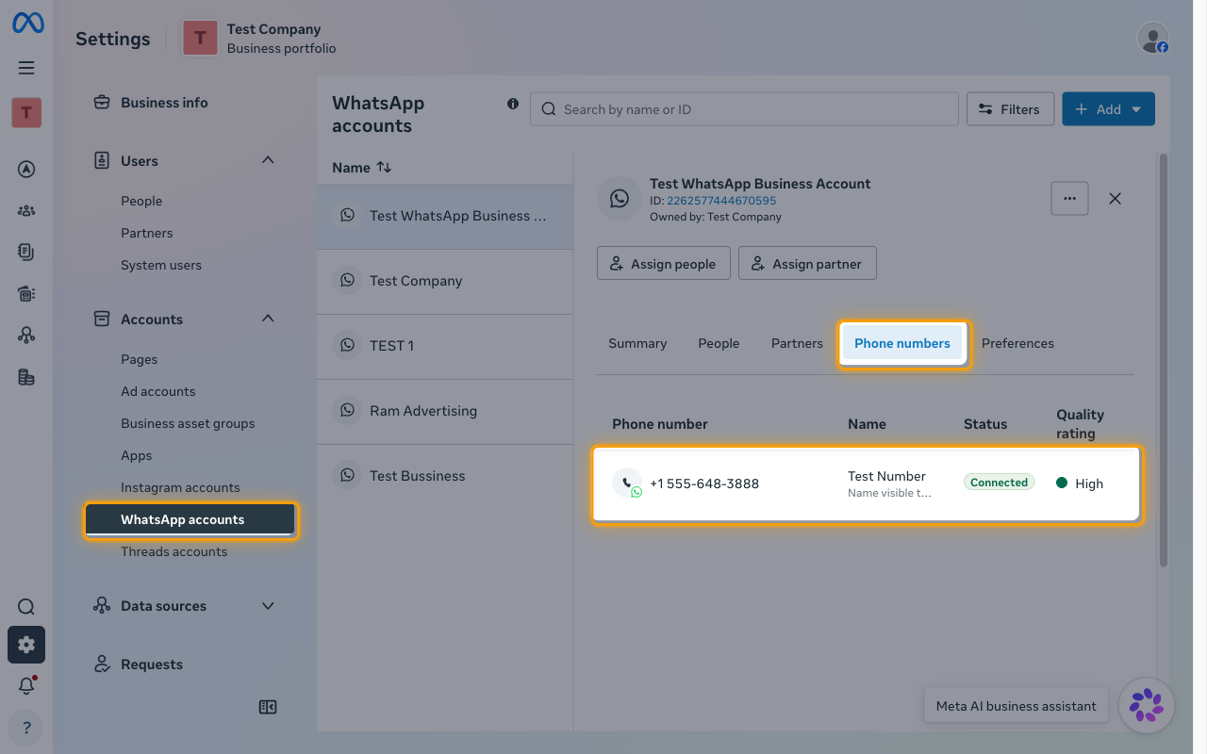The height and width of the screenshot is (754, 1207).
Task: Switch to the Summary tab
Action: point(637,343)
